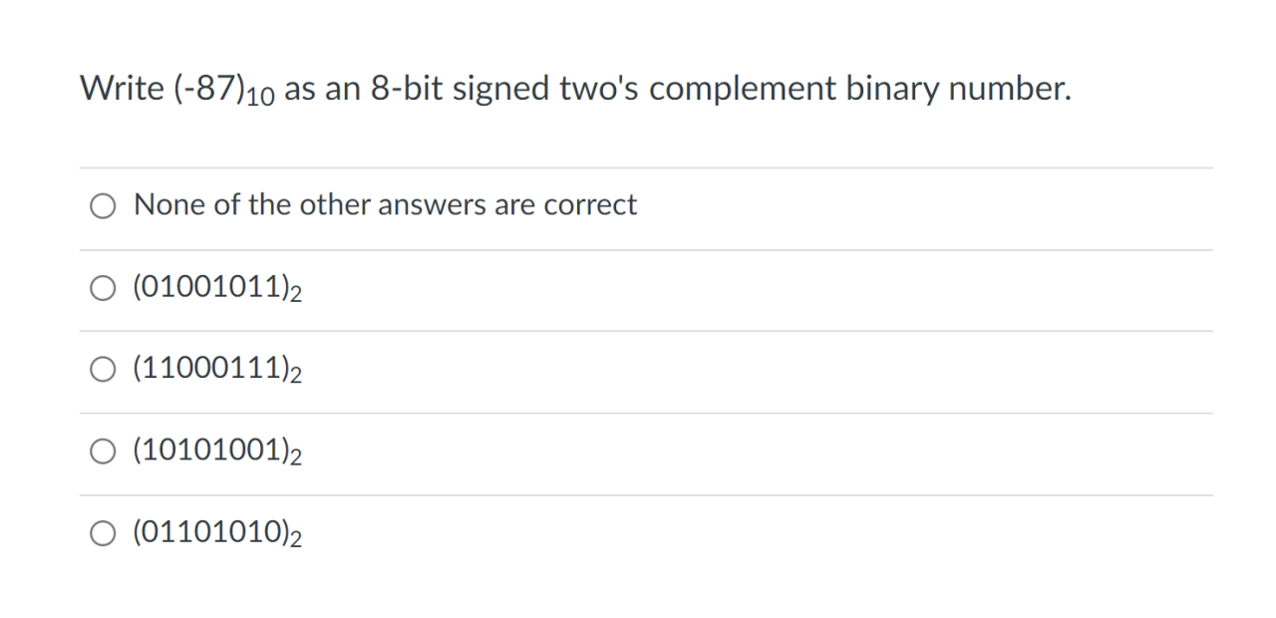Click the answer text (11000111)₂
The image size is (1276, 618).
click(x=217, y=369)
